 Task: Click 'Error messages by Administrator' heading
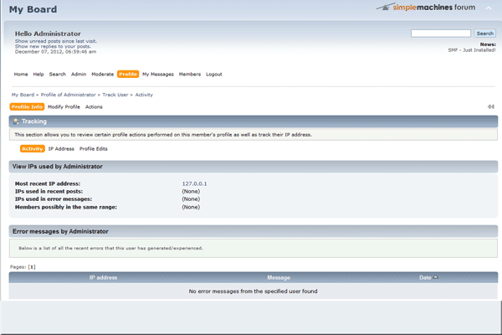pyautogui.click(x=60, y=231)
